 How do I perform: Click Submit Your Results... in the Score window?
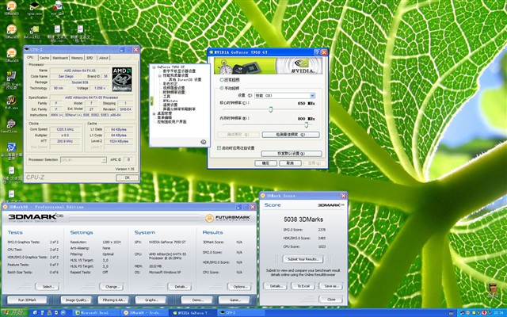[303, 259]
